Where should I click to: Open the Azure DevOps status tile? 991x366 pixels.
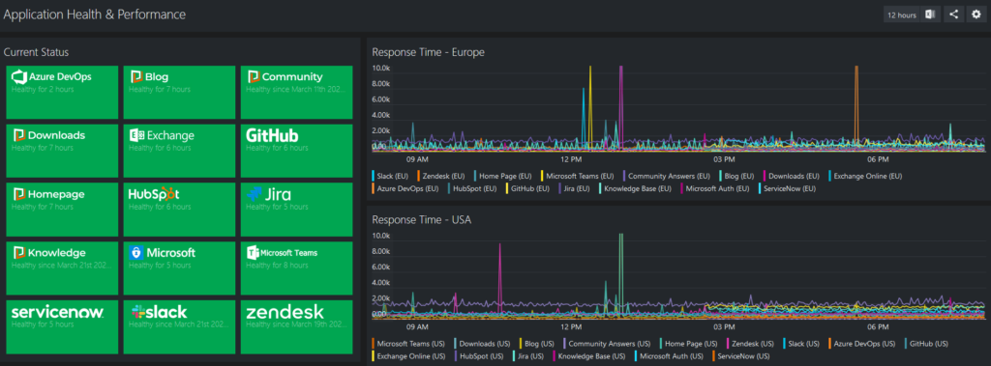[62, 92]
